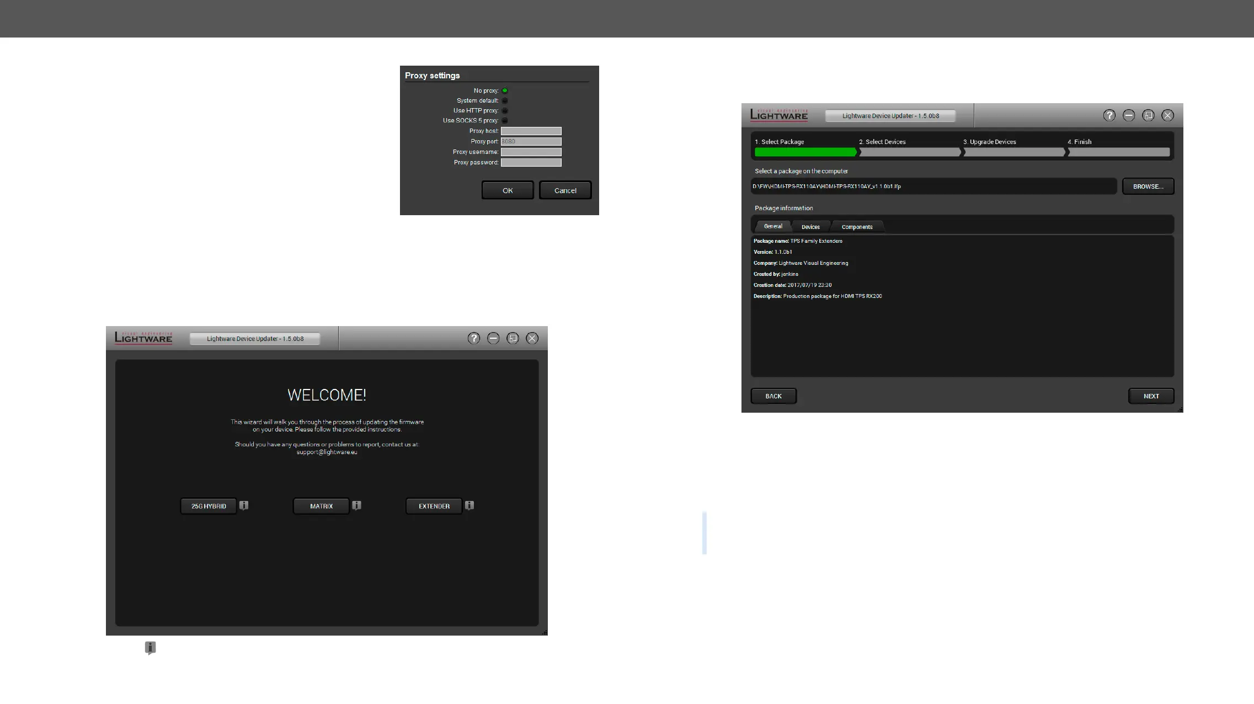Go BACK in the updater wizard

773,396
